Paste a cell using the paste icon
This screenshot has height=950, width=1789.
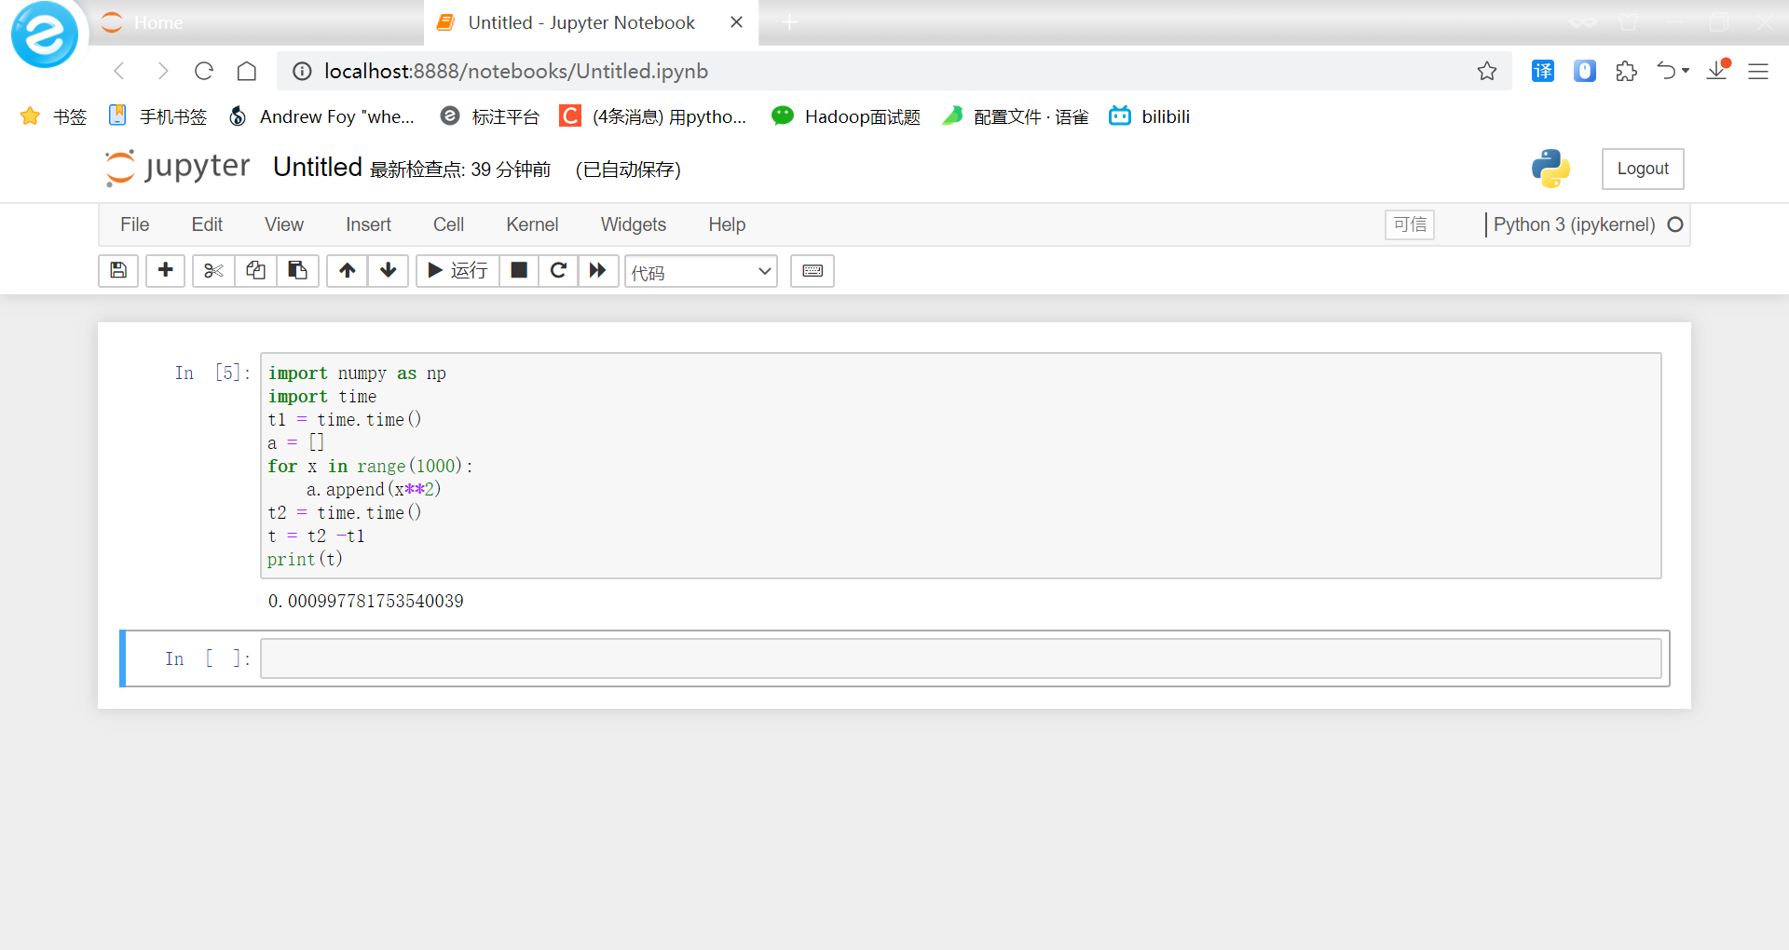pos(297,271)
